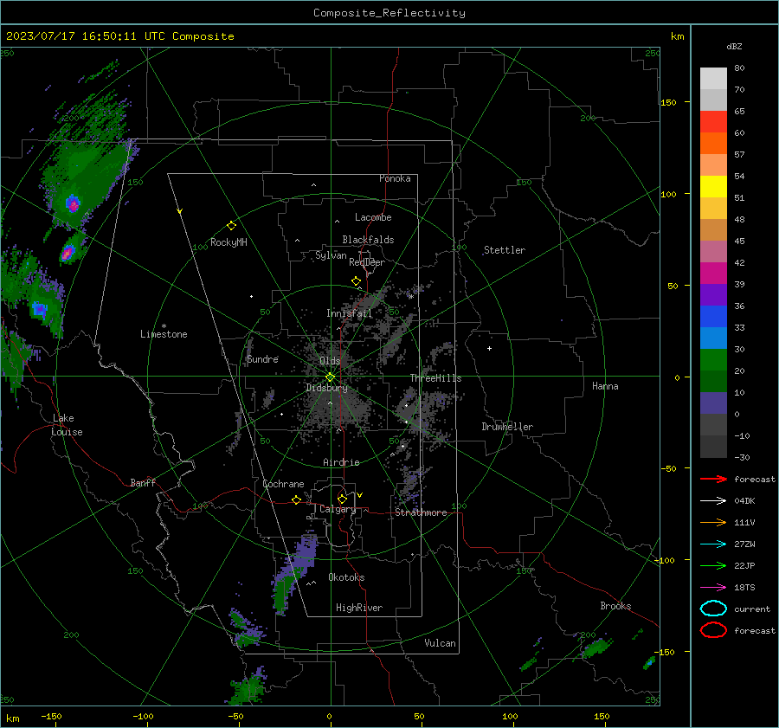779x728 pixels.
Task: Click the HighRiver town label
Action: point(359,608)
